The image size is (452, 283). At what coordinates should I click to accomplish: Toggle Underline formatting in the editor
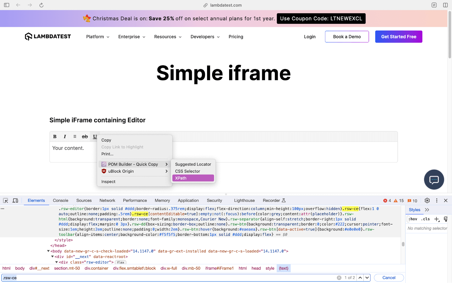95,136
